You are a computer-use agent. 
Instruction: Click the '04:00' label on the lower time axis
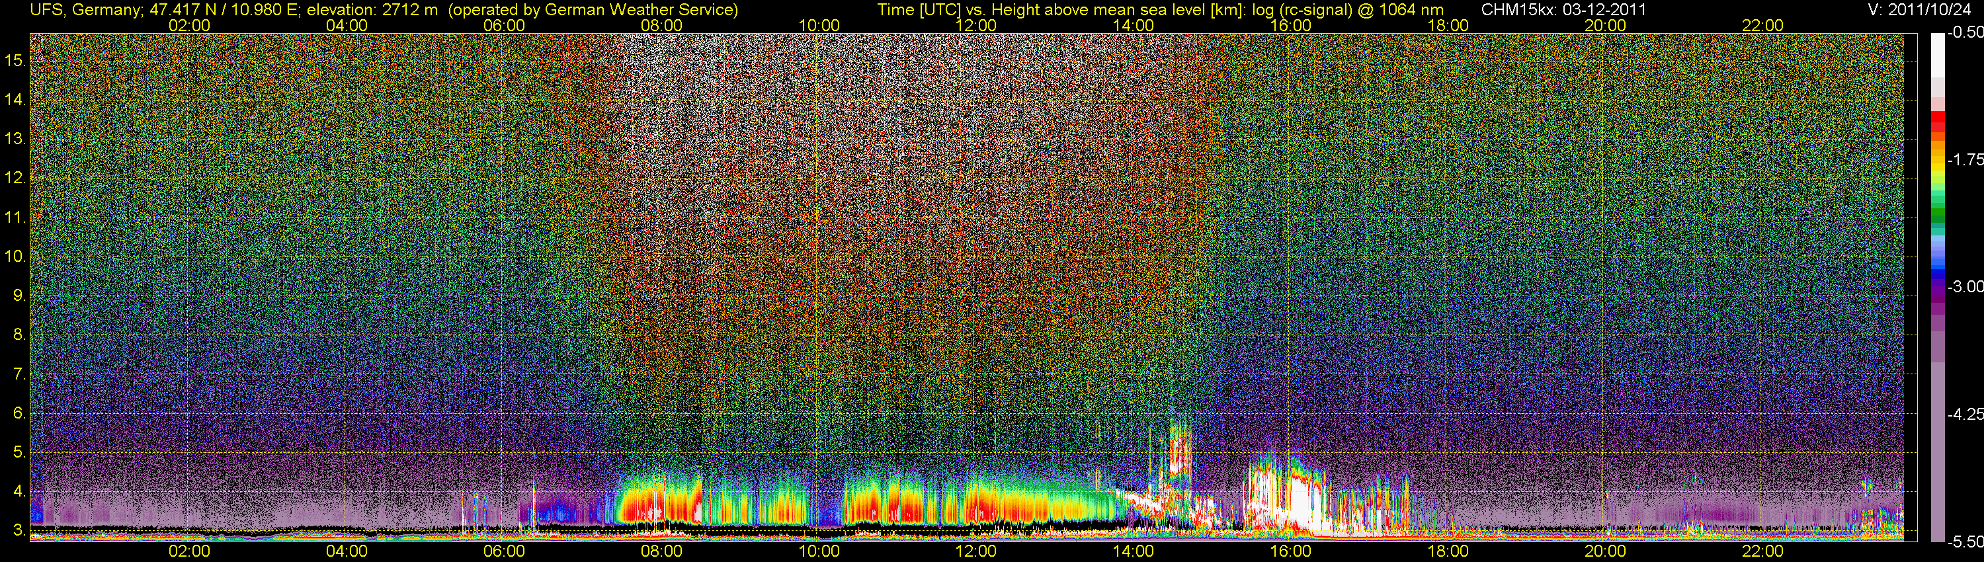347,551
